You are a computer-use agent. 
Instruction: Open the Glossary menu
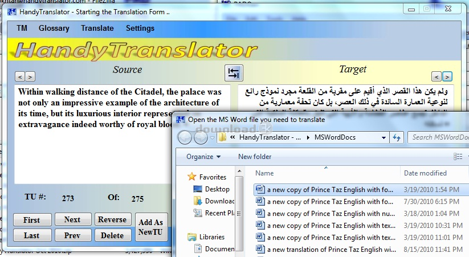tap(54, 28)
